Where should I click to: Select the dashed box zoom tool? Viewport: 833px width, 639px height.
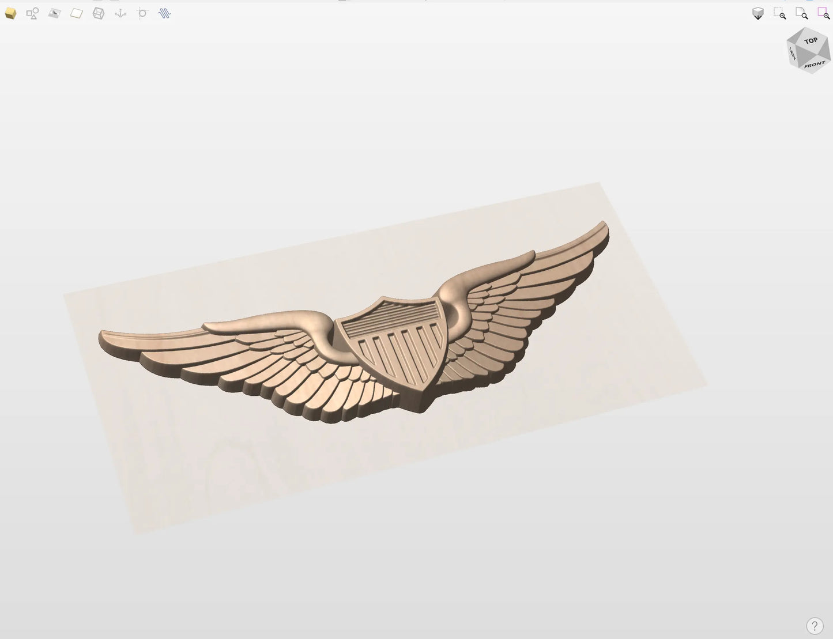(x=780, y=14)
